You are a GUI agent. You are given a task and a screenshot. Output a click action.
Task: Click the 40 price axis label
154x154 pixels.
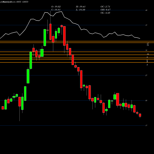tap(146, 10)
